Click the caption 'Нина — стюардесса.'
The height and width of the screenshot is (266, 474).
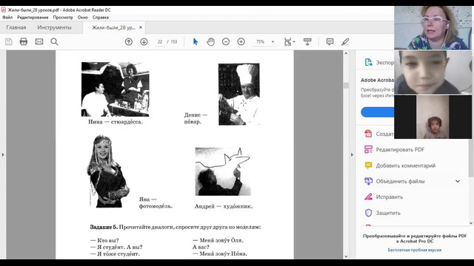click(x=116, y=122)
